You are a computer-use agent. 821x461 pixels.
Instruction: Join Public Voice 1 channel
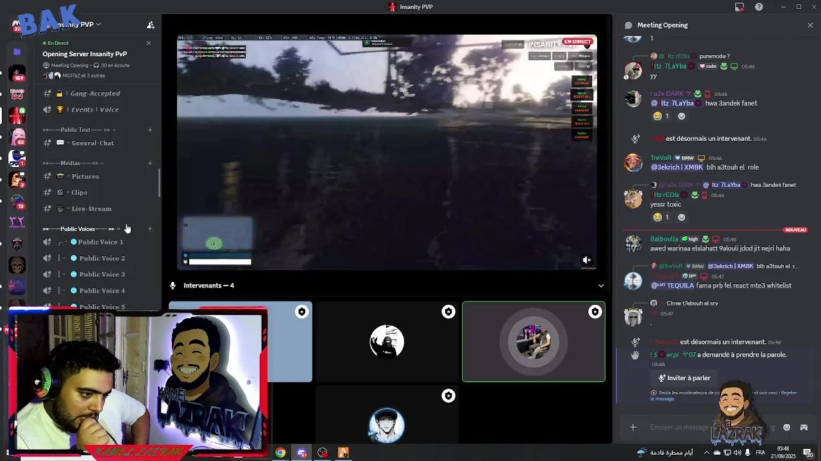pos(96,242)
